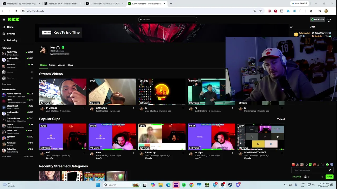
Task: Open a new Chrome tab
Action: point(171,4)
